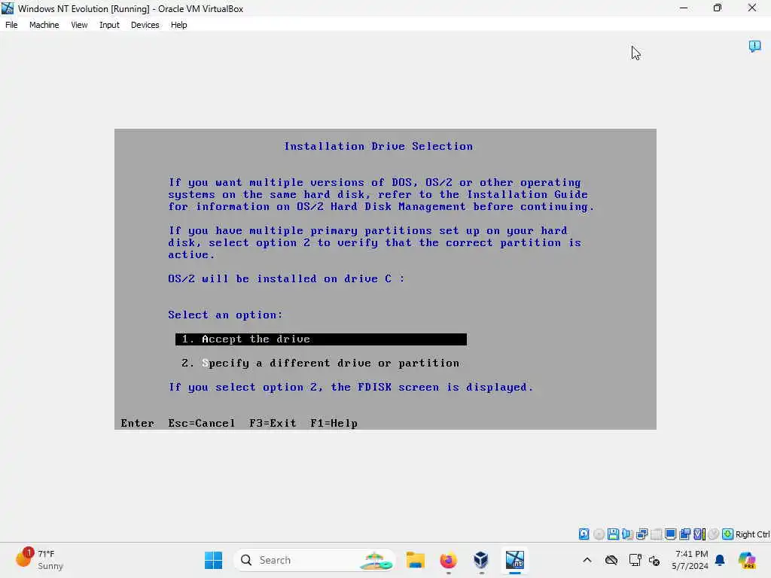Click the hard disk activity indicator
The width and height of the screenshot is (771, 578).
[x=584, y=534]
